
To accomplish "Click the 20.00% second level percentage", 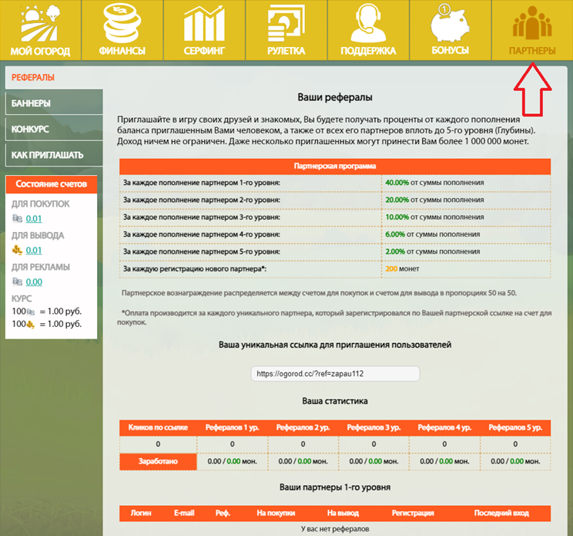I will [x=397, y=200].
